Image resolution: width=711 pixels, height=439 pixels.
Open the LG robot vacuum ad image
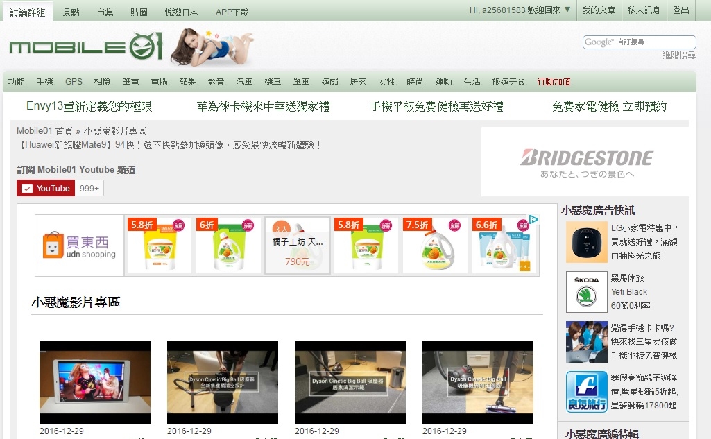point(586,242)
